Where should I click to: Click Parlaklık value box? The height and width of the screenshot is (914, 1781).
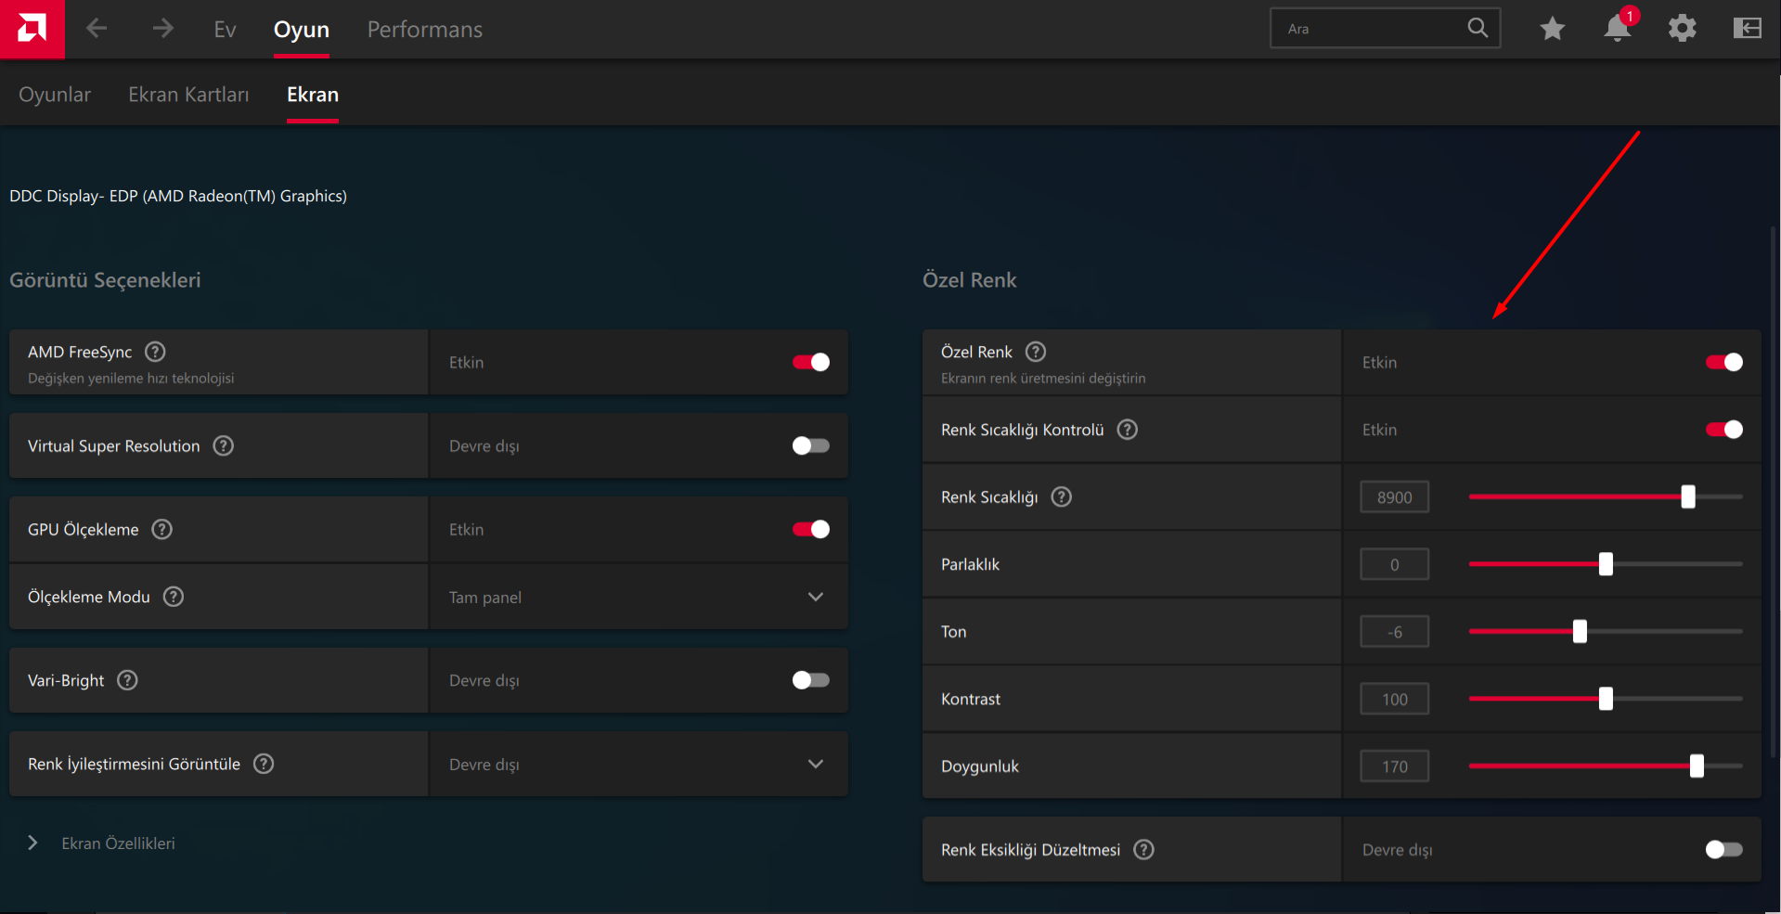[1394, 564]
